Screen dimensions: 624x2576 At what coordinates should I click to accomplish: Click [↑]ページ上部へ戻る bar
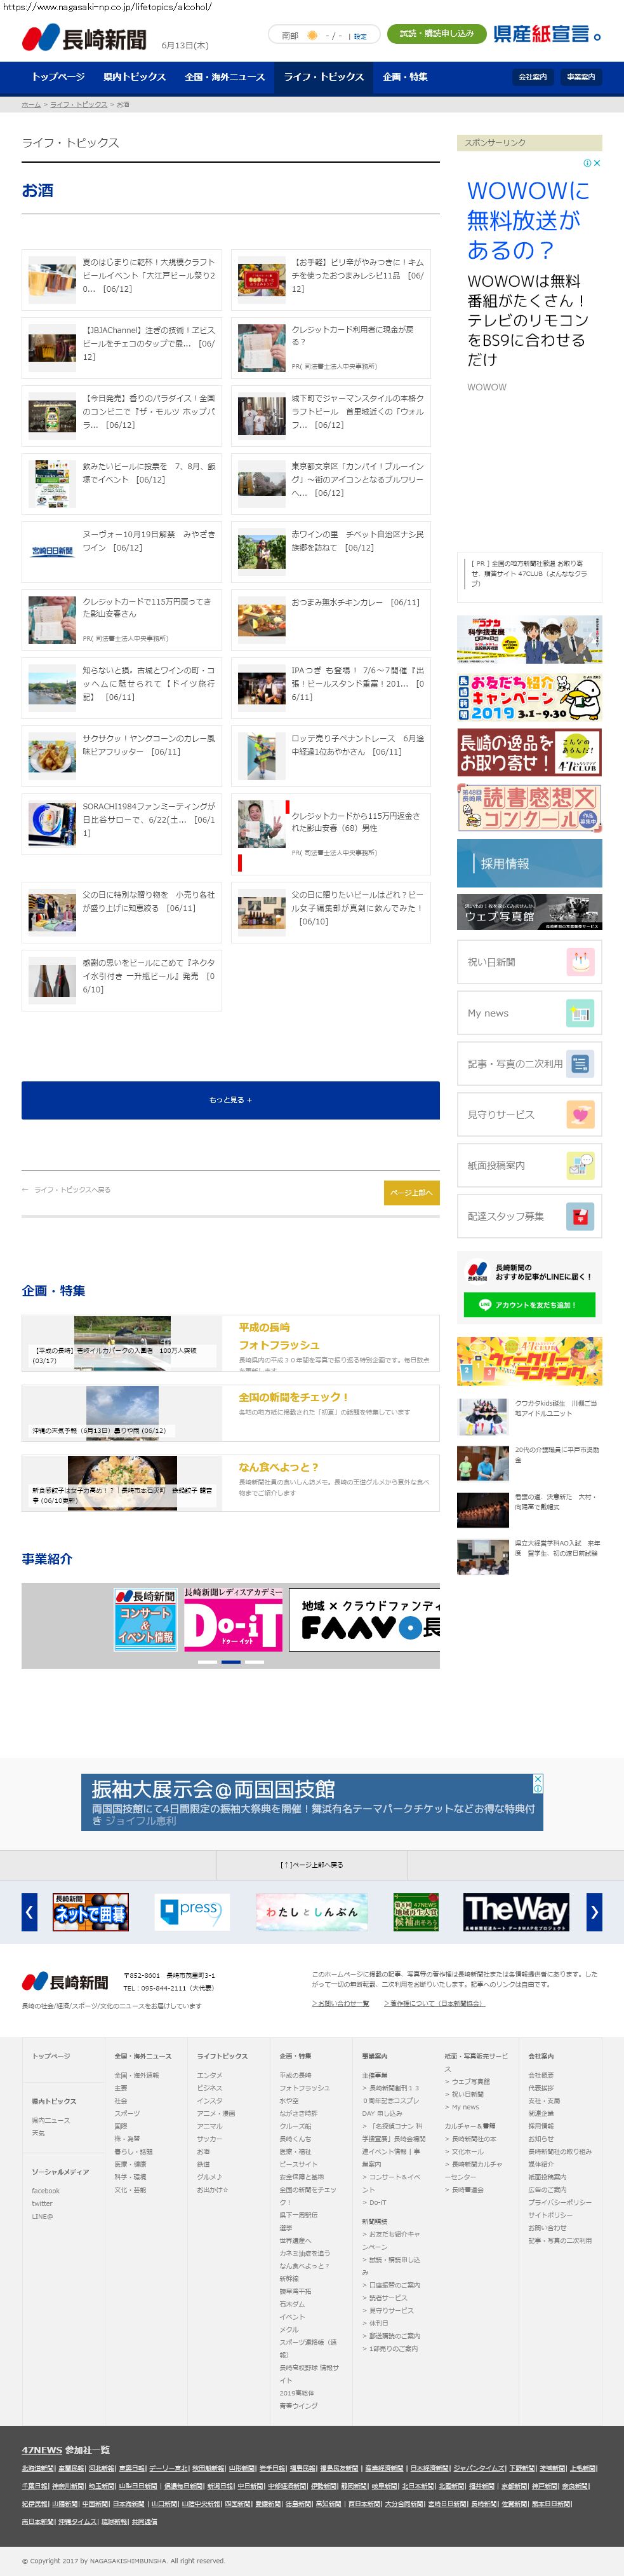coord(312,1865)
